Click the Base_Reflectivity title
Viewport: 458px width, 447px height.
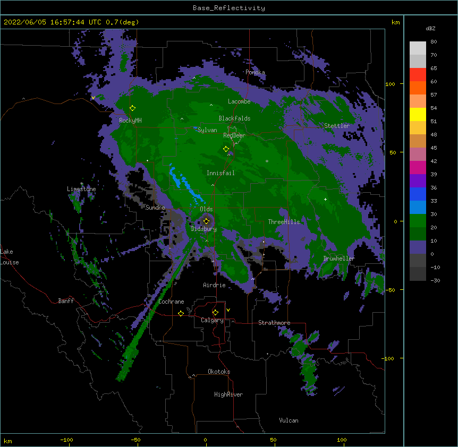[229, 8]
